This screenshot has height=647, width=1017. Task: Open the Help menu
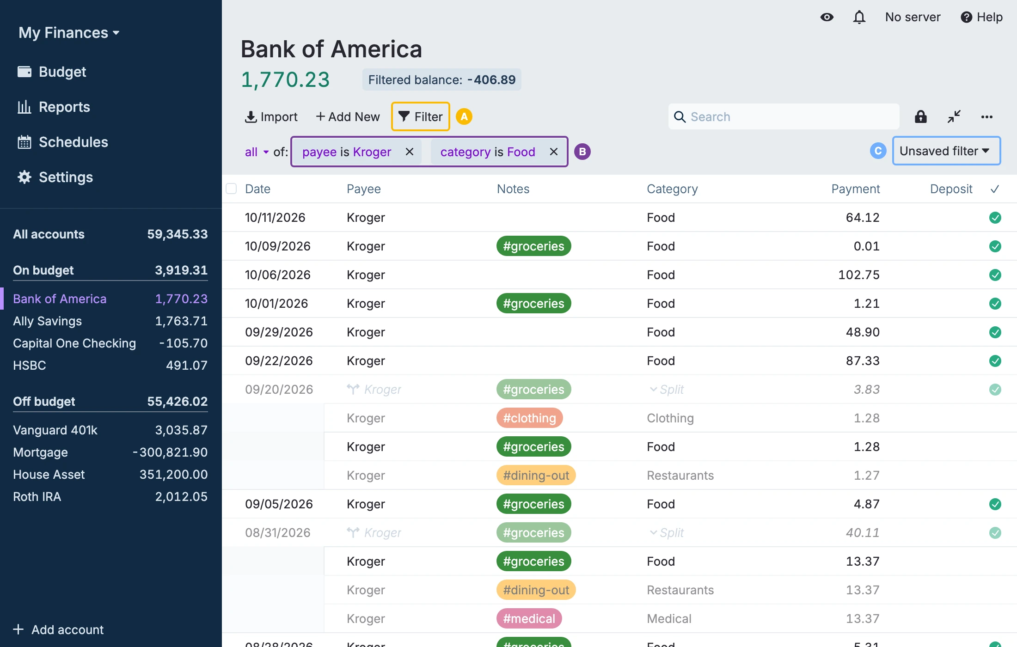tap(981, 17)
